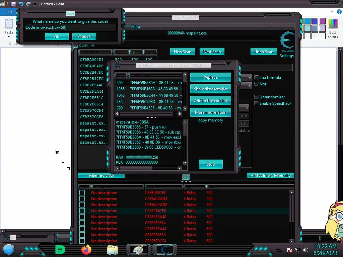The width and height of the screenshot is (343, 257).
Task: Collapse Paint's ribbon using the chevron
Action: (x=332, y=12)
